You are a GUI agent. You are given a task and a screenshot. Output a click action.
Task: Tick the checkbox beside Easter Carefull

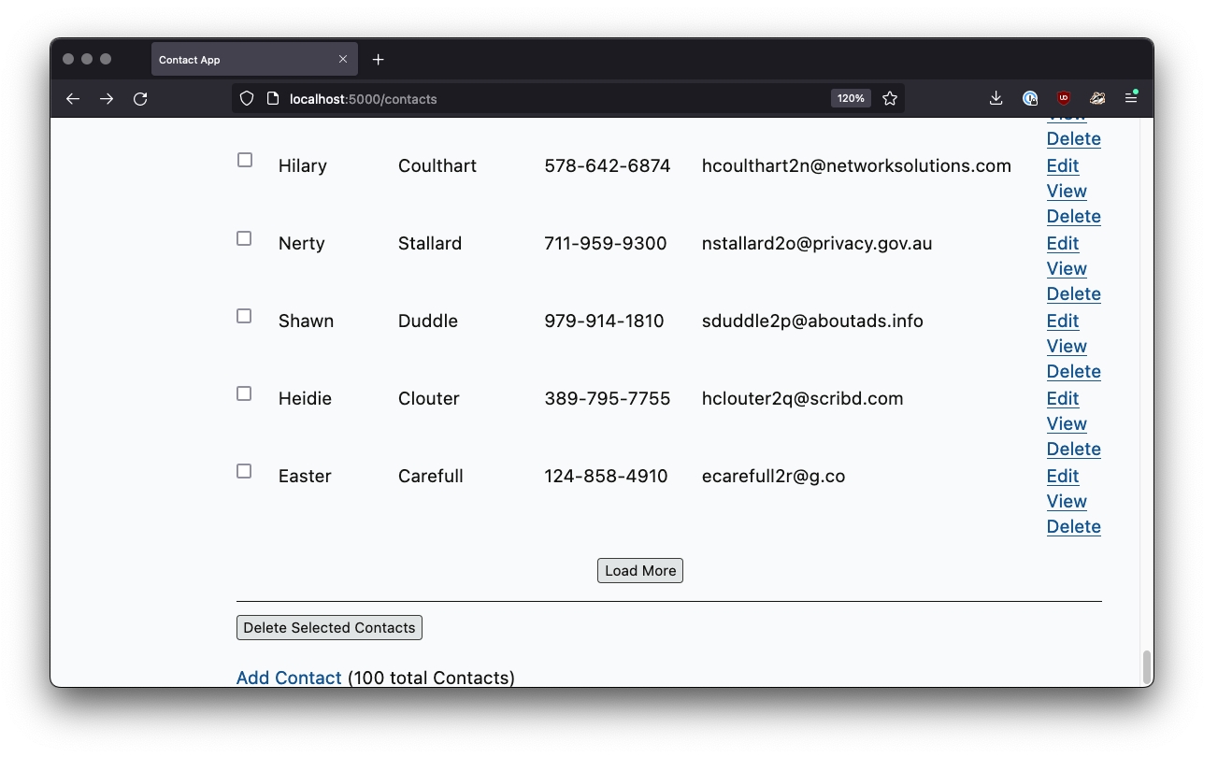click(x=245, y=471)
